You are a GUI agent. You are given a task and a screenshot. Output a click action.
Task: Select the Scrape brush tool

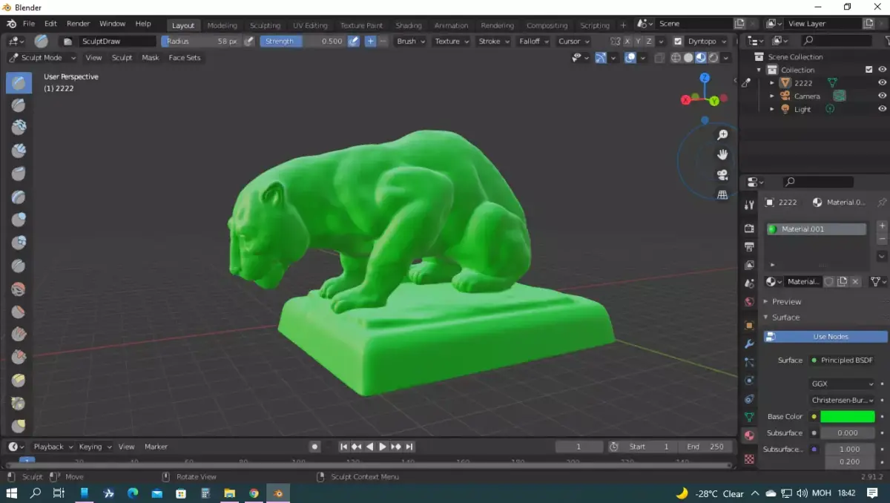[x=19, y=358]
